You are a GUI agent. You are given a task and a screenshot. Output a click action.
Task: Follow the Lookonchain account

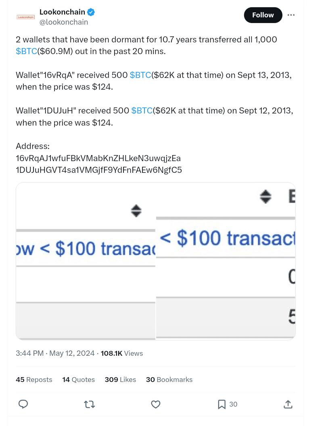(263, 15)
